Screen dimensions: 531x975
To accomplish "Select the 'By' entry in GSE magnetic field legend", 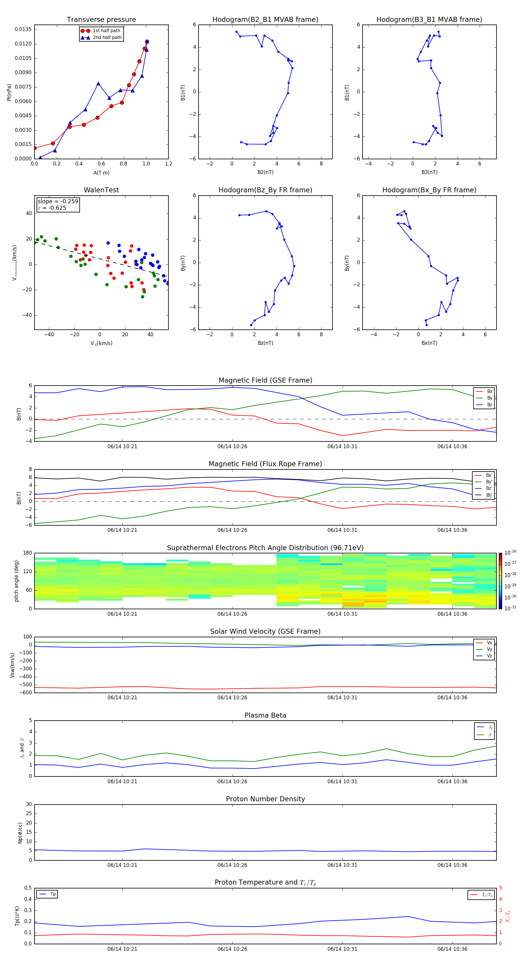I will tap(484, 398).
